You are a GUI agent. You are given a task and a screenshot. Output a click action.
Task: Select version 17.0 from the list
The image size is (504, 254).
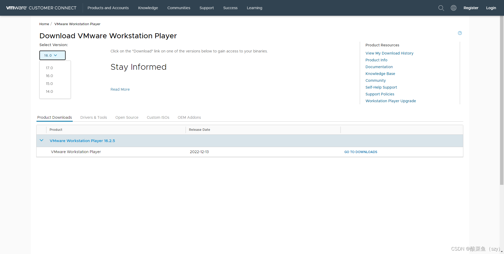tap(49, 68)
